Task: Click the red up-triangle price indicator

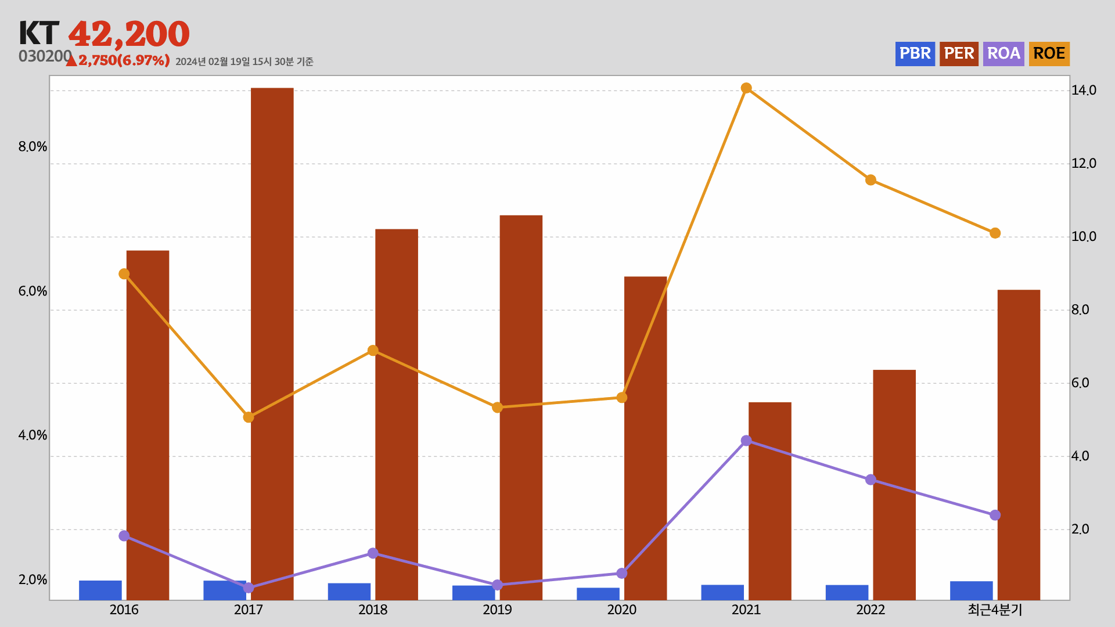Action: pyautogui.click(x=71, y=60)
